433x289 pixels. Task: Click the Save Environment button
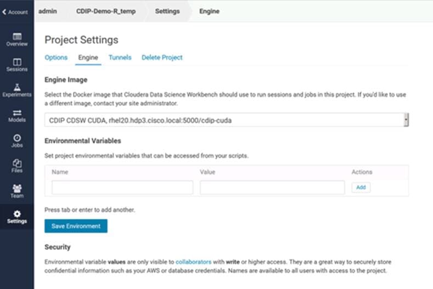pyautogui.click(x=76, y=226)
